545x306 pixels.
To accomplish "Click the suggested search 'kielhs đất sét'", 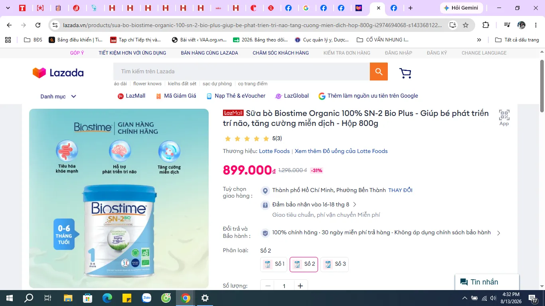I will 182,84.
